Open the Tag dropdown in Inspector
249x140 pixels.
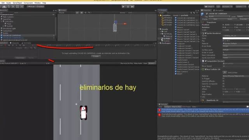click(x=219, y=16)
